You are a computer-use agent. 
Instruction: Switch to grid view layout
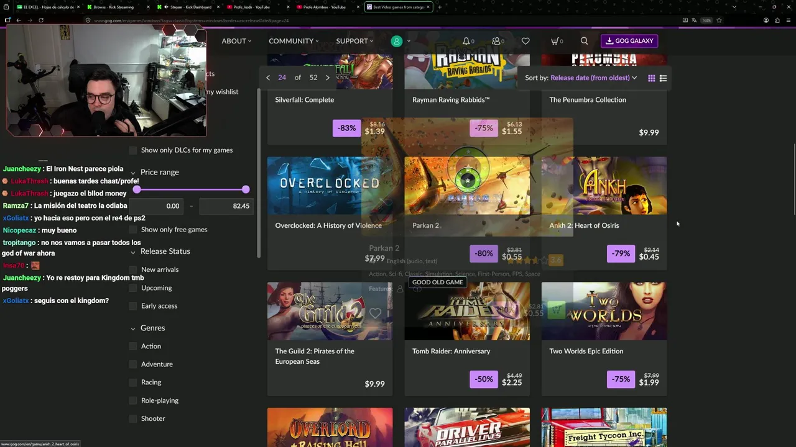pos(651,78)
